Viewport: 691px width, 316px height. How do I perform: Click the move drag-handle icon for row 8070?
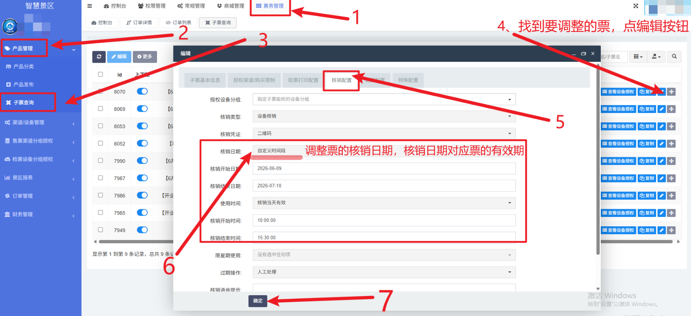click(x=671, y=92)
